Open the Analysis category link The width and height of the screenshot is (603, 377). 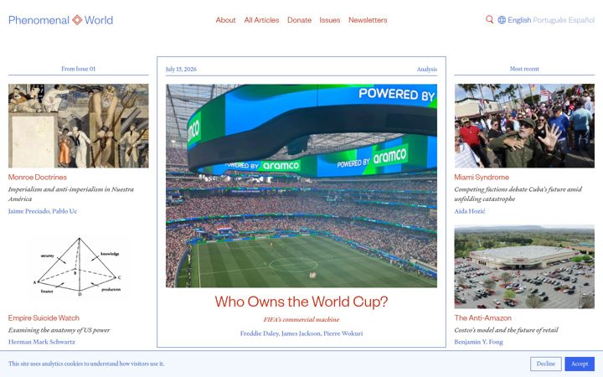(427, 70)
